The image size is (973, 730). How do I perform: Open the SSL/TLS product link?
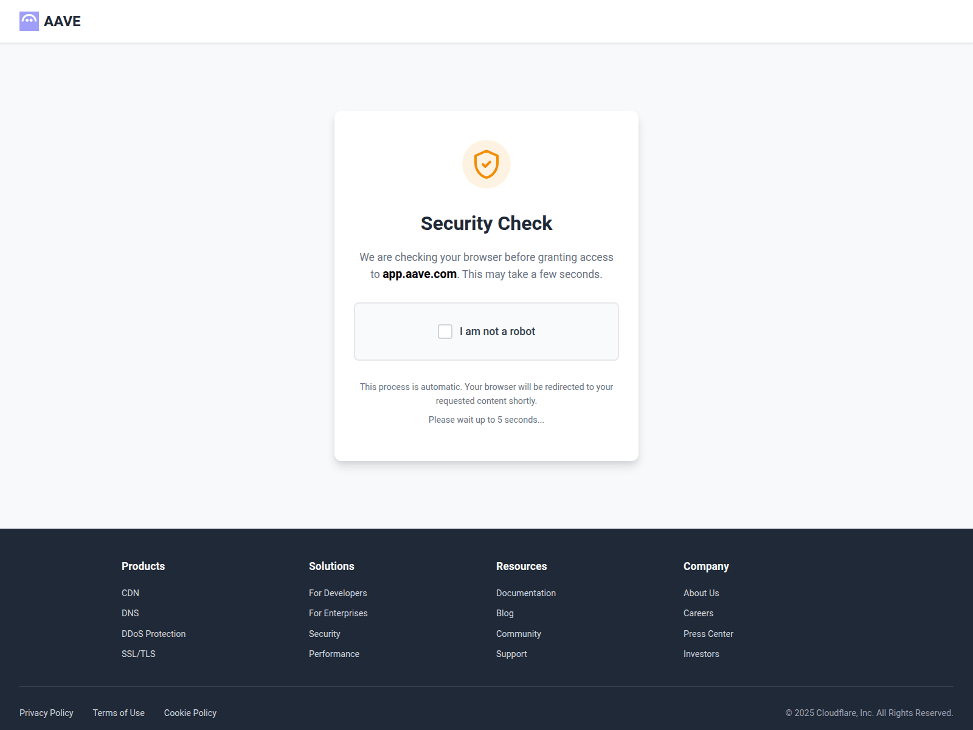pyautogui.click(x=139, y=654)
